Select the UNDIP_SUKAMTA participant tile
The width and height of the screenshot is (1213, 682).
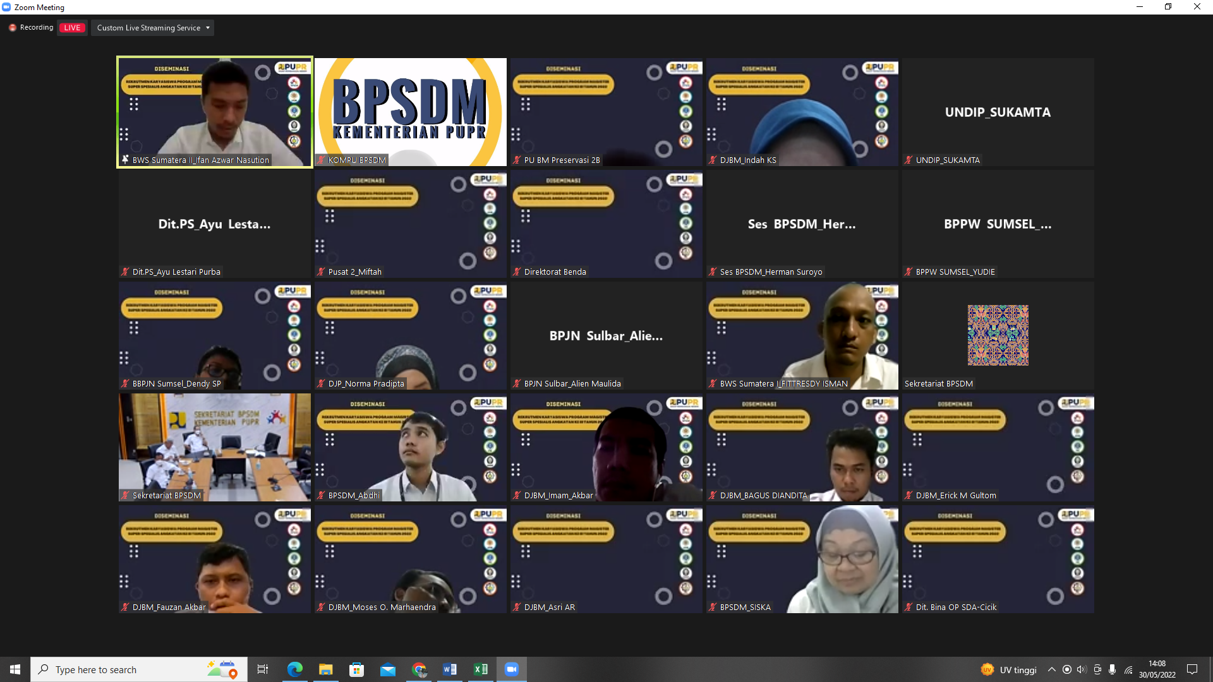click(x=998, y=112)
